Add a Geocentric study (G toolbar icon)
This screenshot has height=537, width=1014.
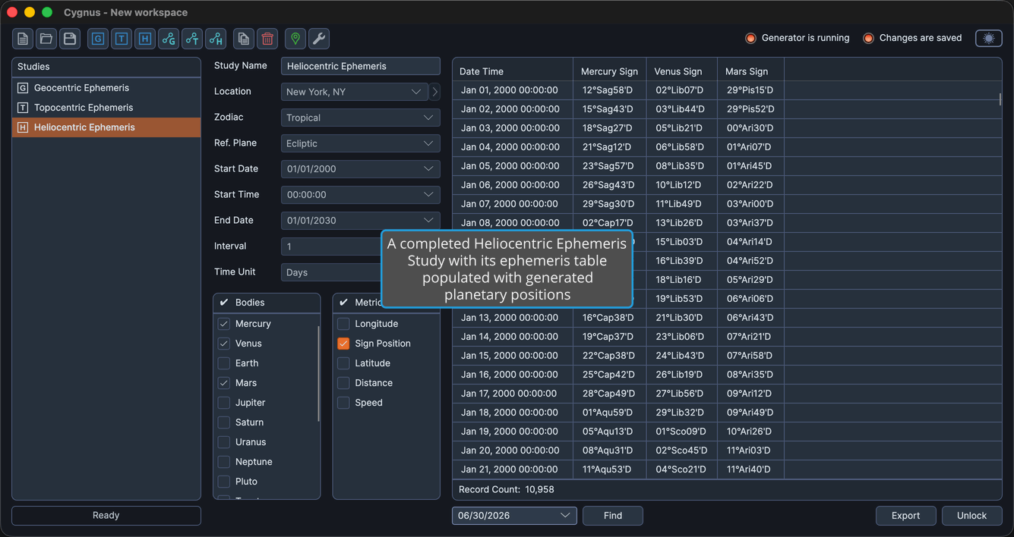click(98, 39)
